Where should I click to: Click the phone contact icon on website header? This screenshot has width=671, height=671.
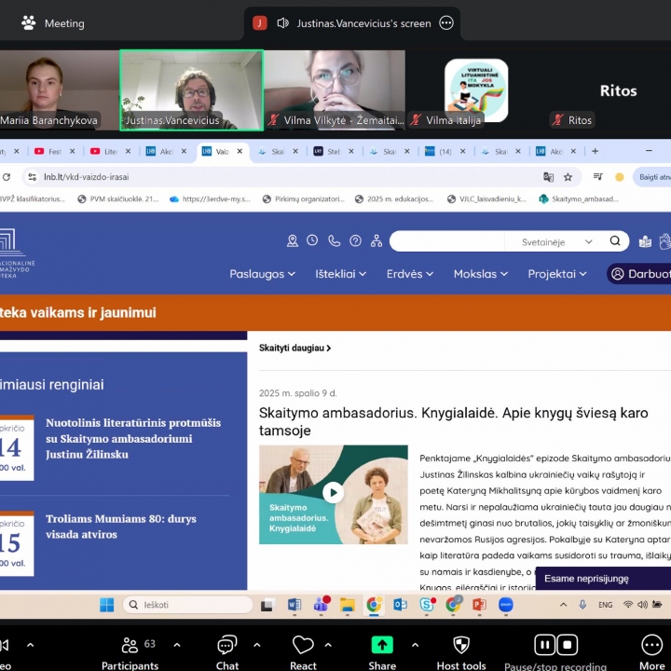click(x=334, y=241)
